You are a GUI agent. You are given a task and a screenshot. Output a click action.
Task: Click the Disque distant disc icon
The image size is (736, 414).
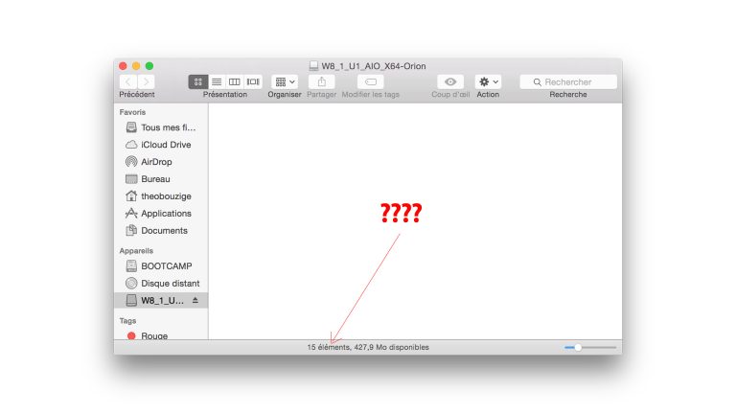(x=131, y=283)
